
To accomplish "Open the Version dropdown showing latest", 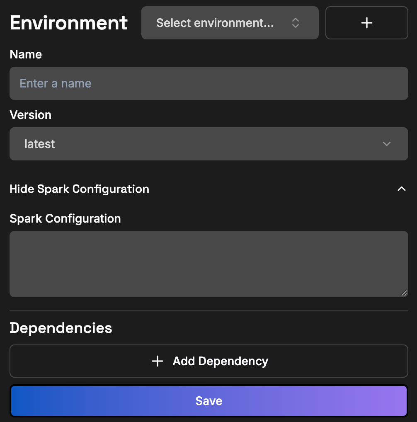I will [x=209, y=144].
